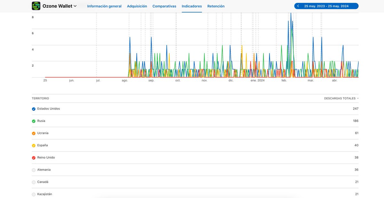Screen dimensions: 384x198
Task: Click the Reino Unido row label
Action: coord(46,157)
